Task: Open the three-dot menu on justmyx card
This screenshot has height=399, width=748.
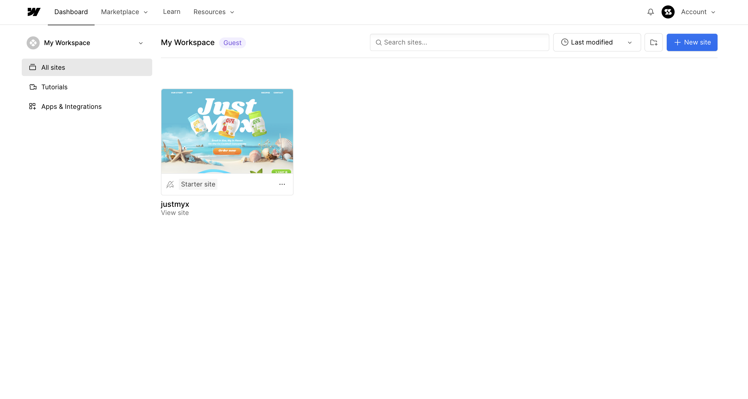Action: [282, 184]
